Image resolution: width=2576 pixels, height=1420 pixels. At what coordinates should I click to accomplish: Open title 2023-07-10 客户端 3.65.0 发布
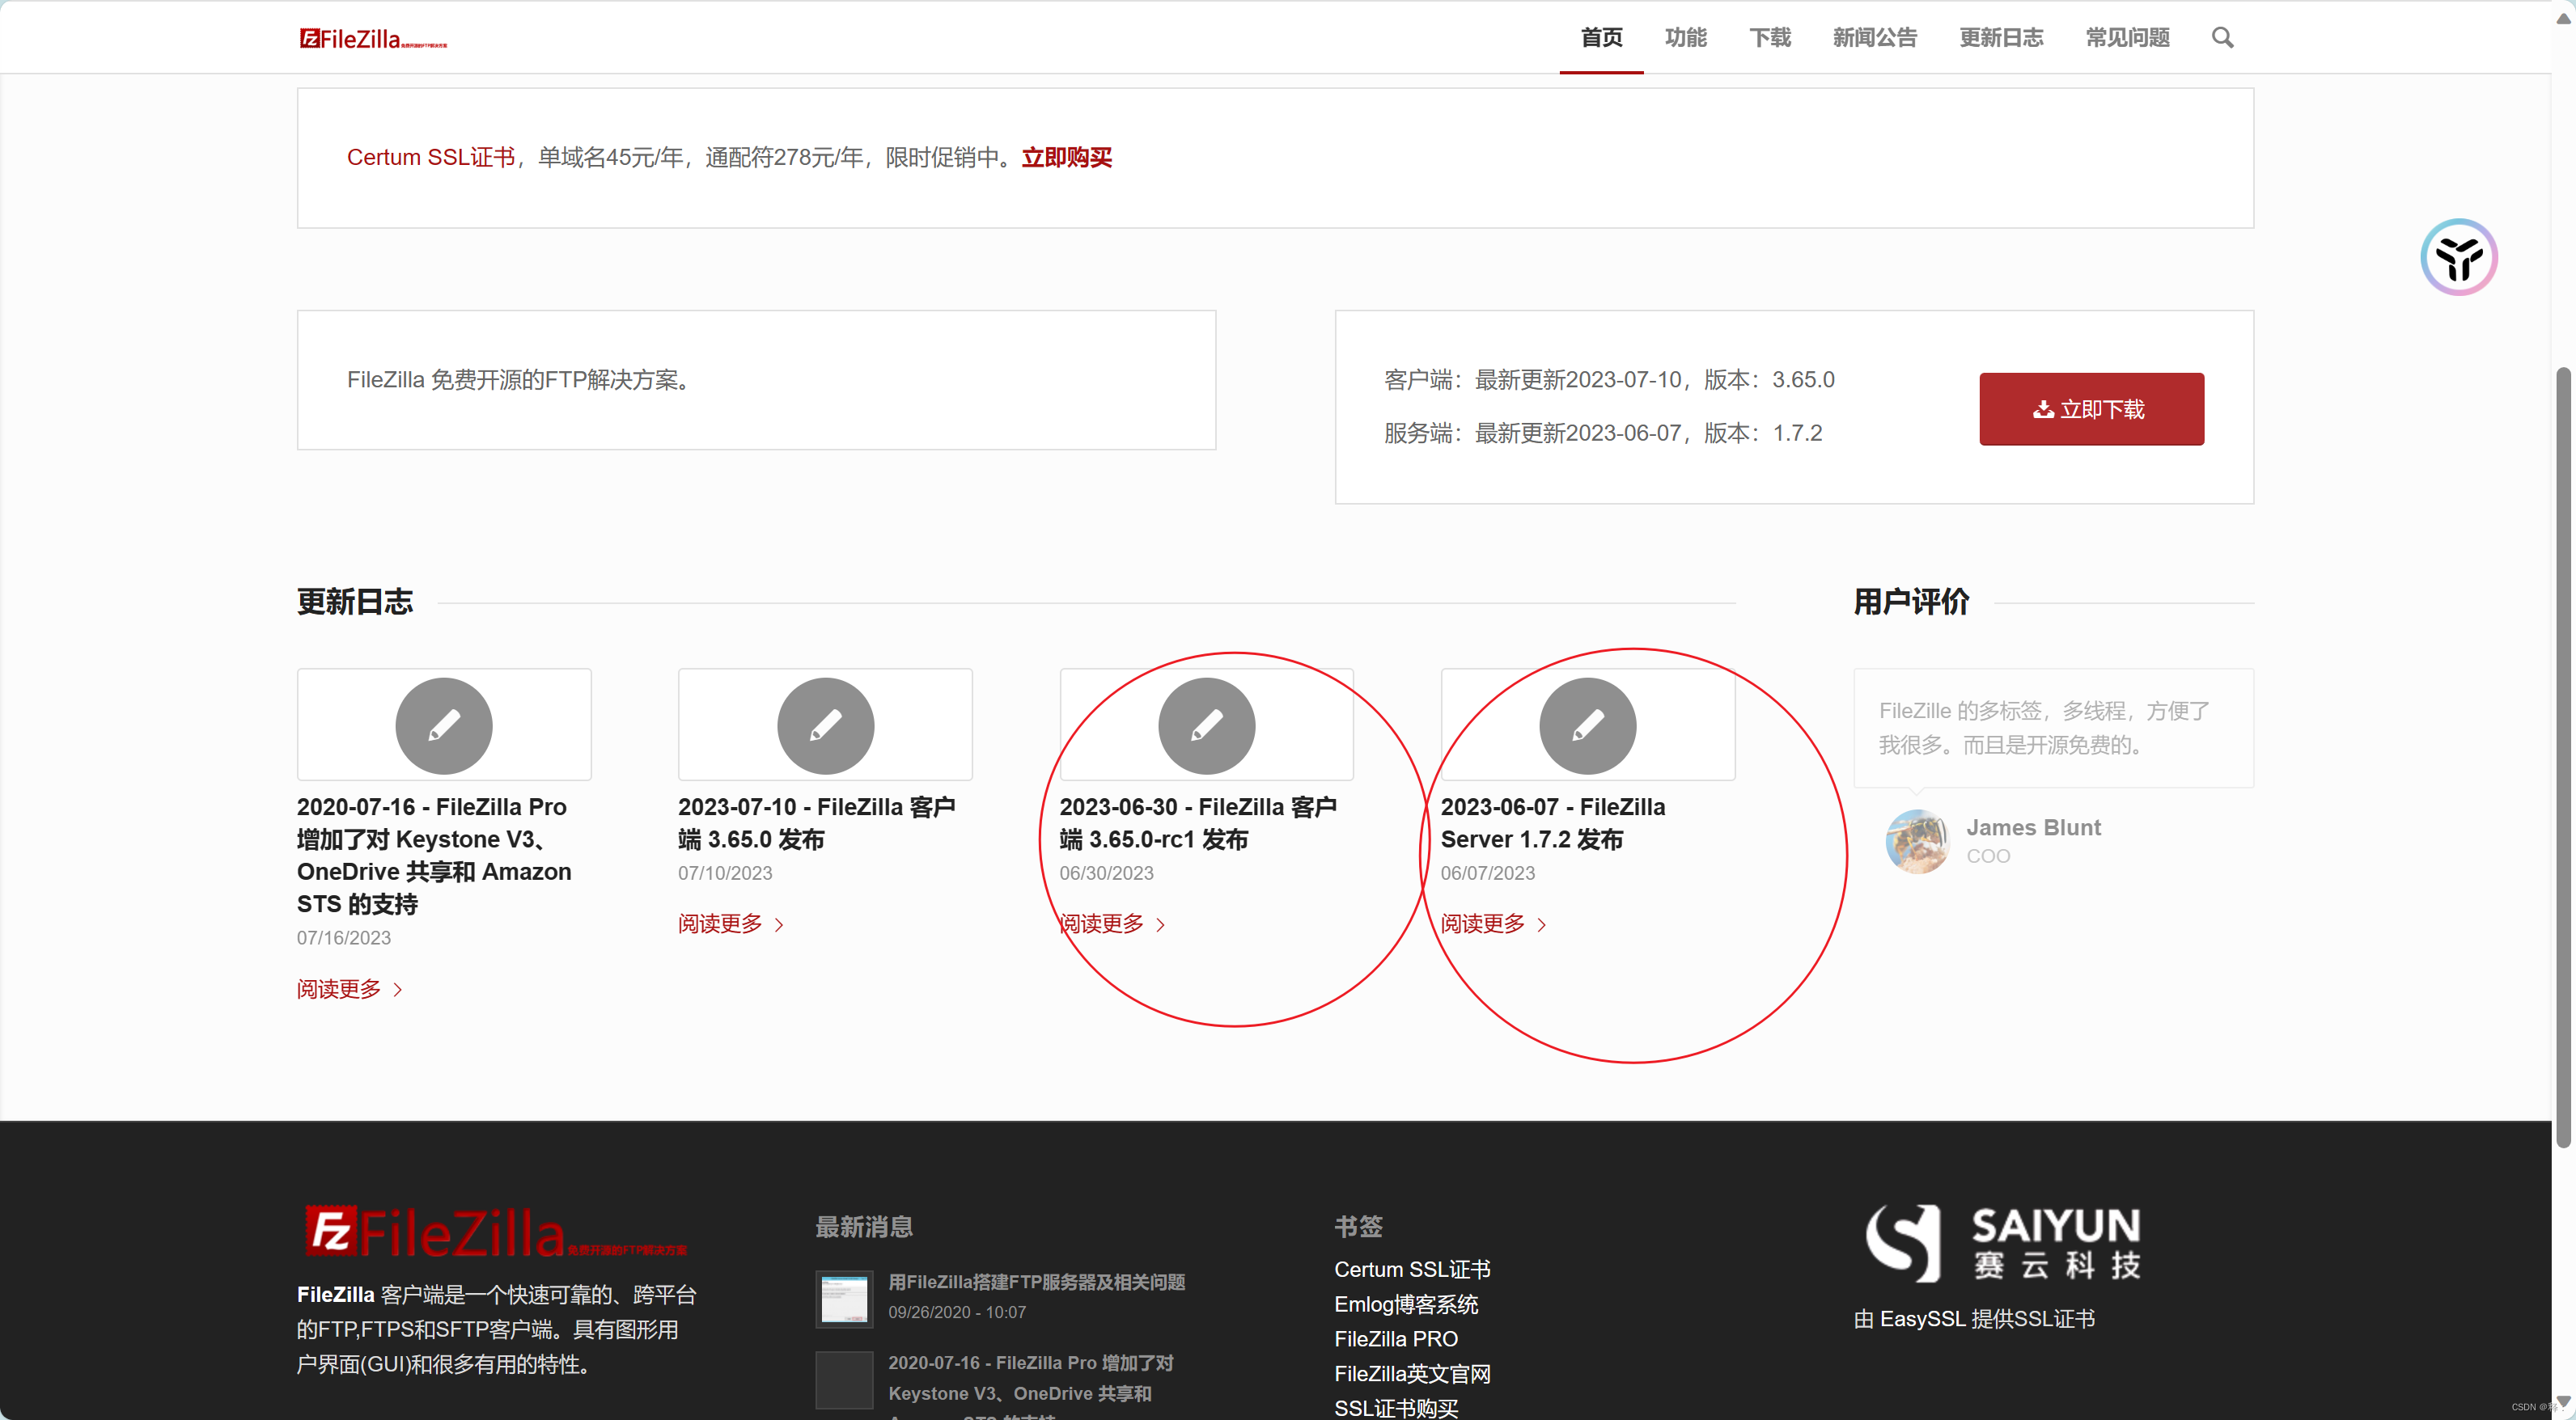(x=817, y=823)
